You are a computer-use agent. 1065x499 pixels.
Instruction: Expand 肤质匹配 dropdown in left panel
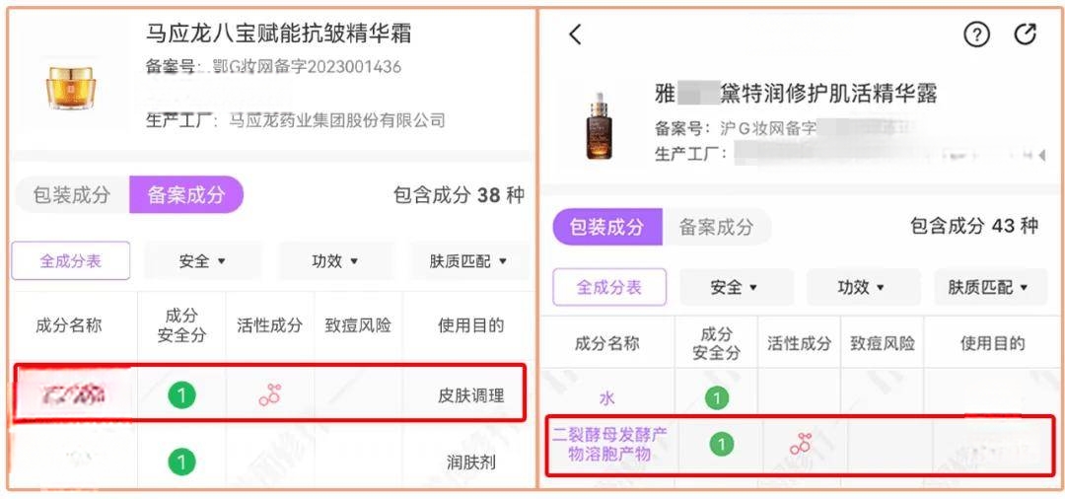[468, 260]
